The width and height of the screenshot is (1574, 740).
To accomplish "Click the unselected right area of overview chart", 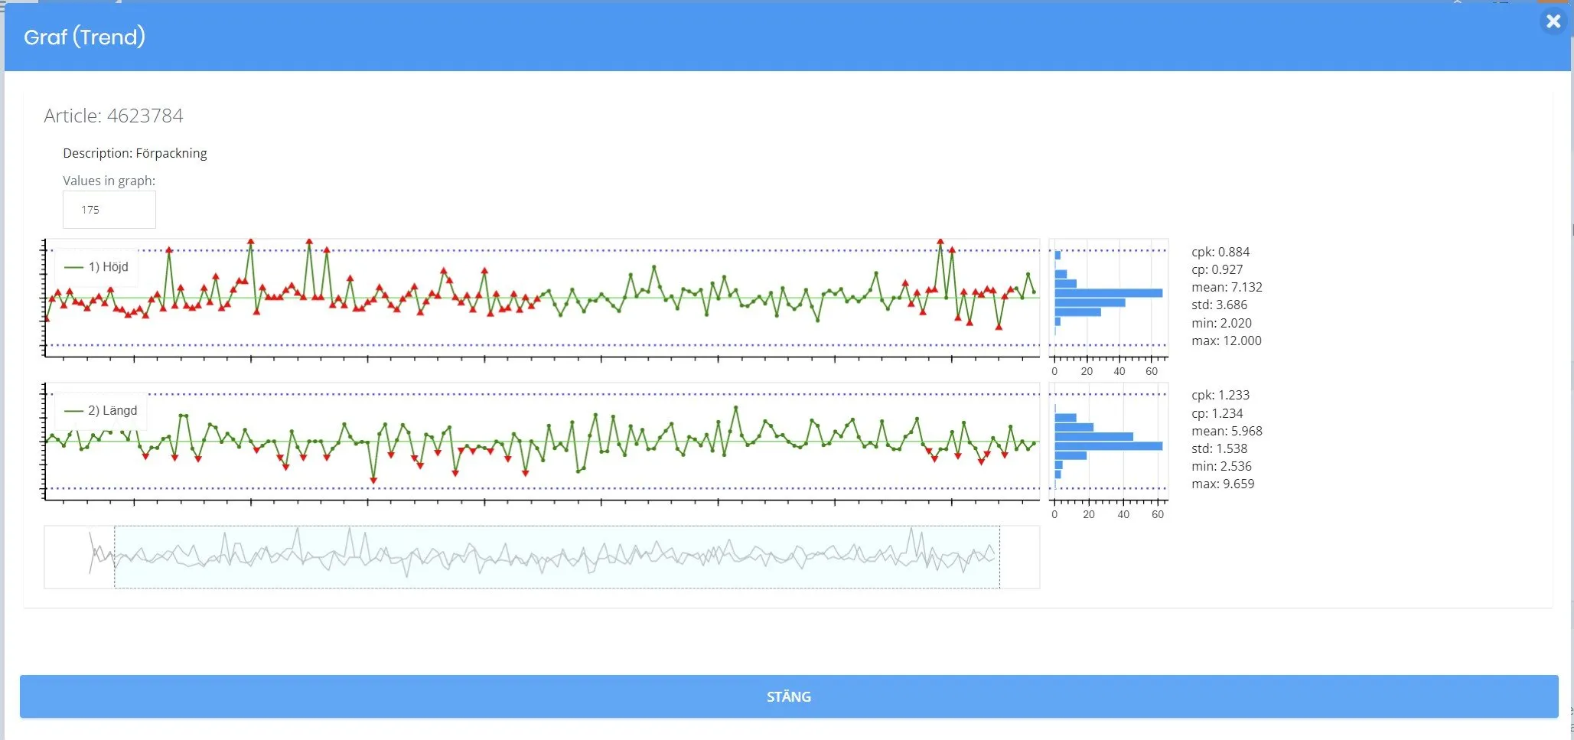I will [1019, 557].
